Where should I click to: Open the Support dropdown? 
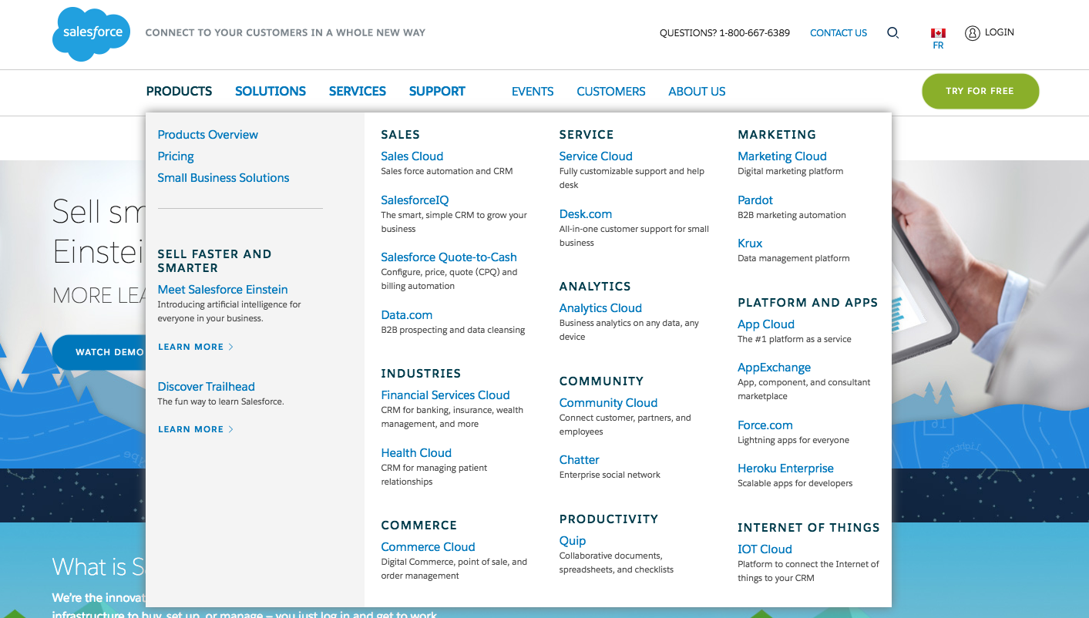coord(436,91)
